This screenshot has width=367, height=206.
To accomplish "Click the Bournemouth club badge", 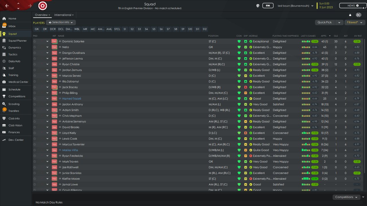I will (x=43, y=6).
